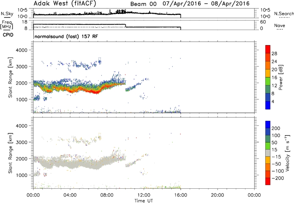This screenshot has width=294, height=203.
Task: Click the "CPID" row label
Action: 8,35
